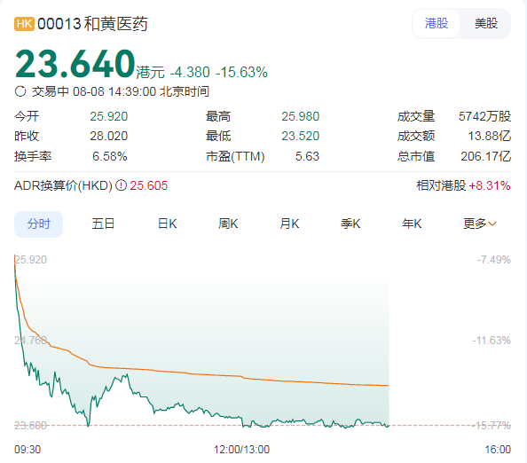Select the 分时 chart tab
The height and width of the screenshot is (463, 527).
(39, 224)
